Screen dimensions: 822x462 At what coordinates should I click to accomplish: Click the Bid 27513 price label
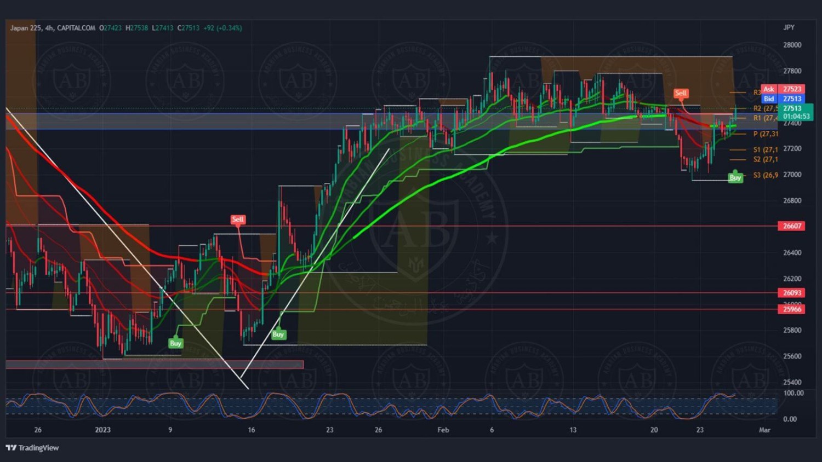coord(783,99)
